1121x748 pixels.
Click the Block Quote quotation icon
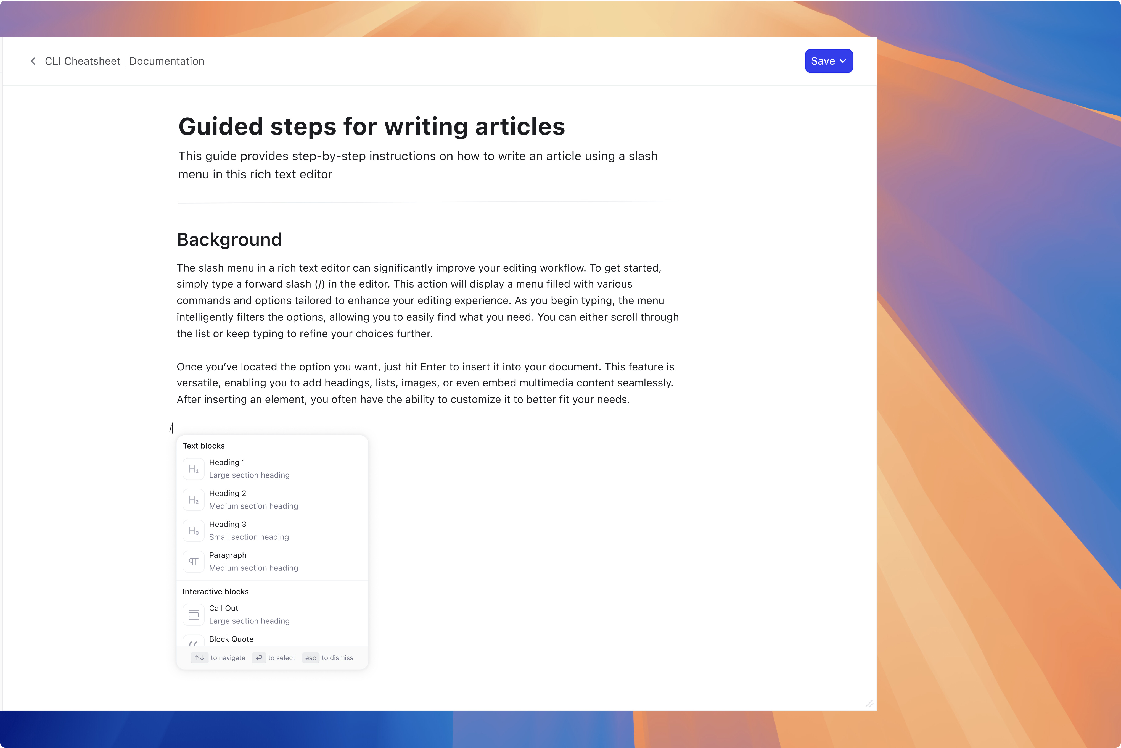click(x=194, y=642)
